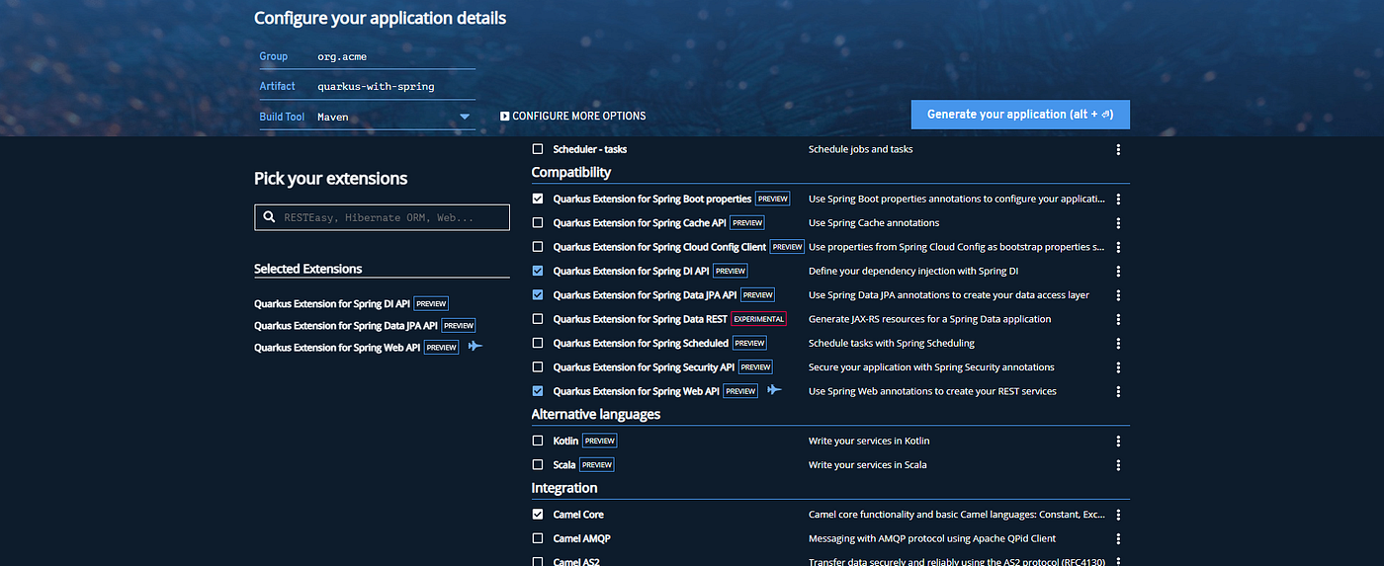Open kebab menu for Scala row
The width and height of the screenshot is (1384, 566).
[1118, 465]
